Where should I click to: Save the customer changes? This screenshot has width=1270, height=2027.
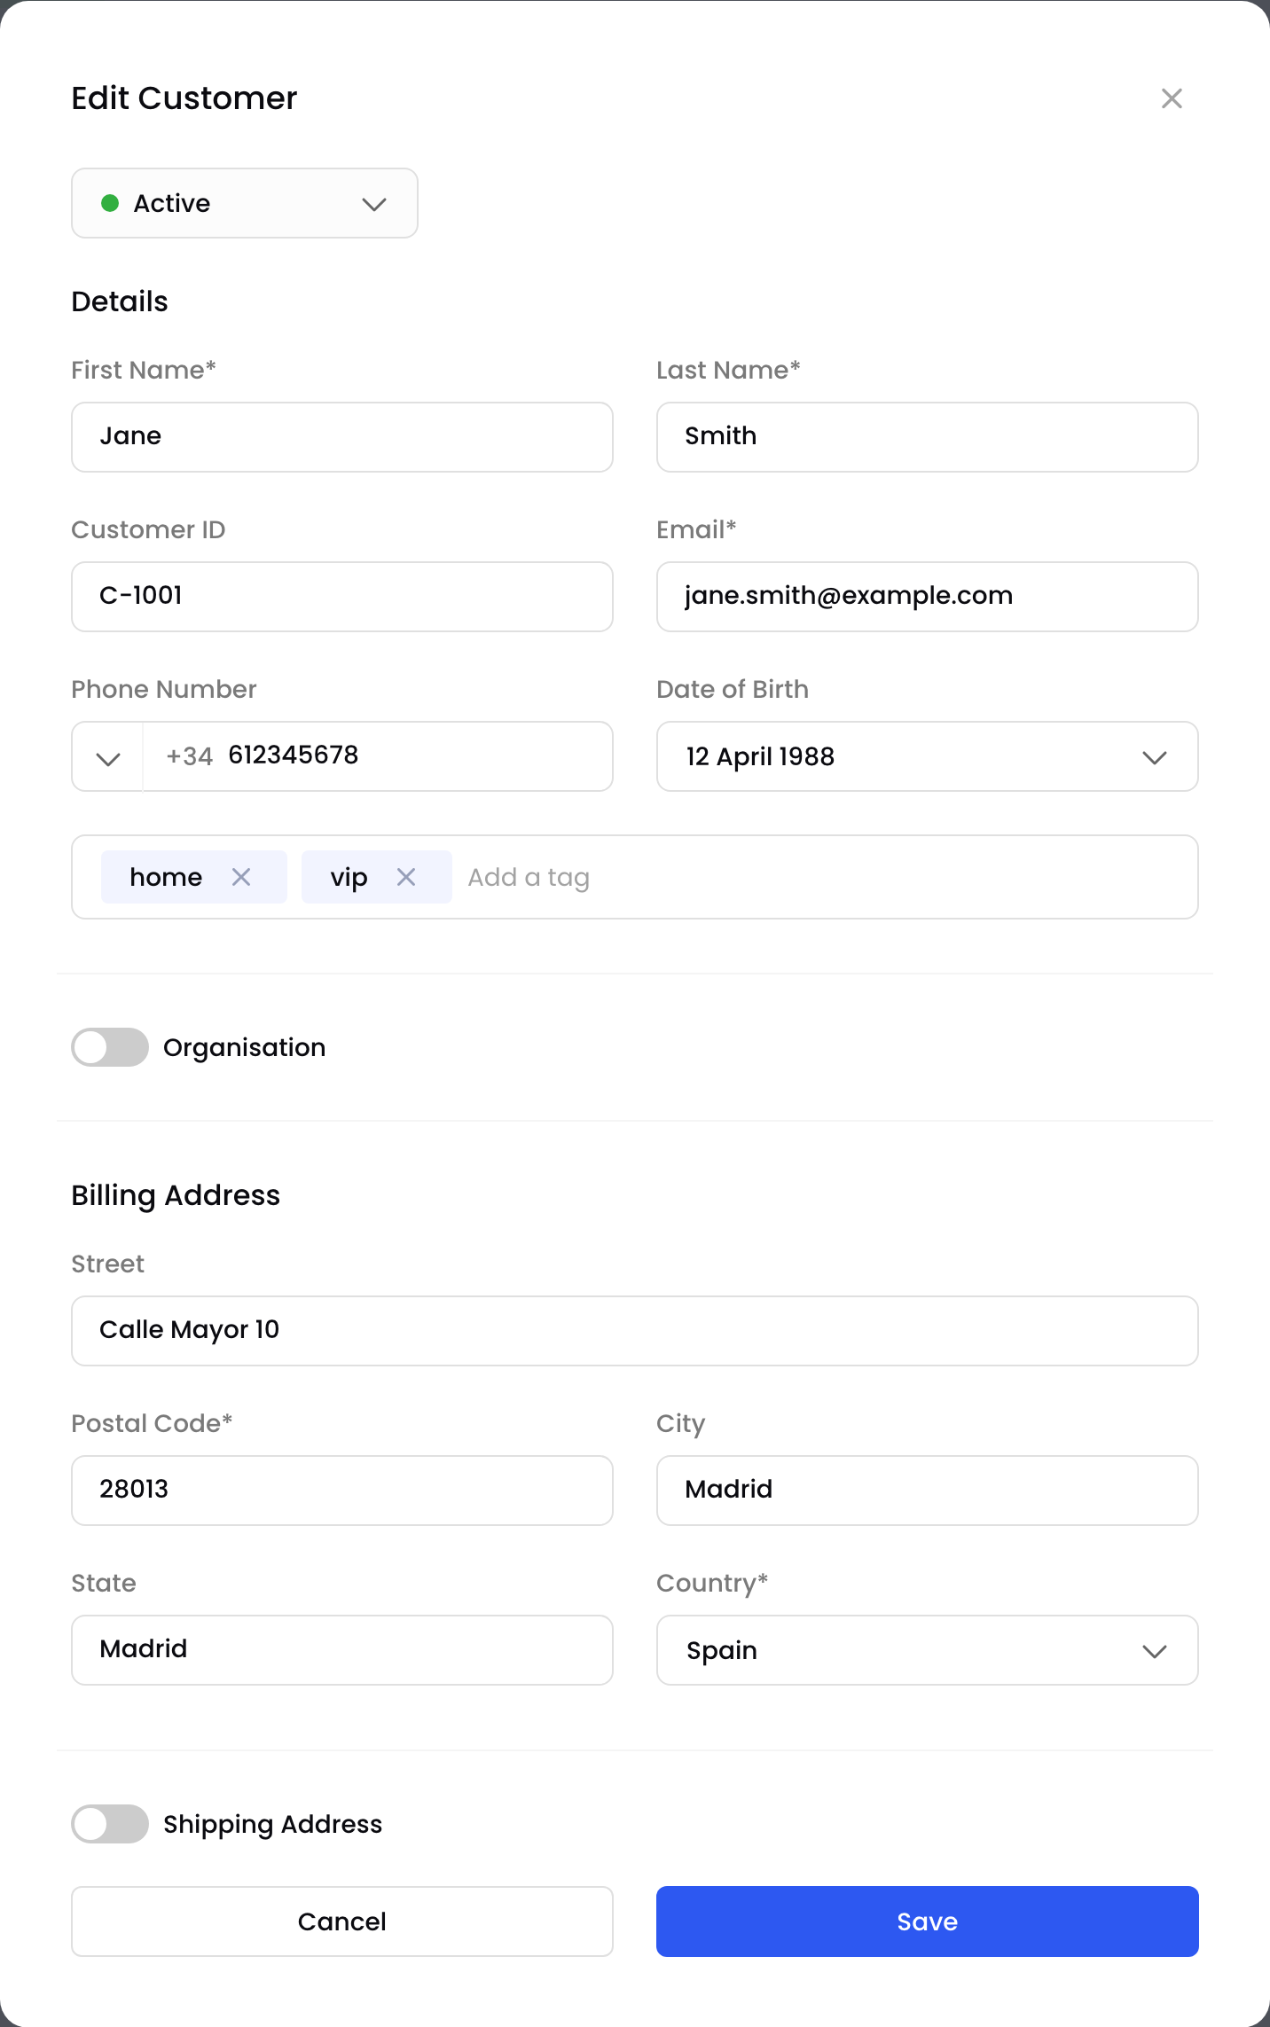coord(928,1921)
